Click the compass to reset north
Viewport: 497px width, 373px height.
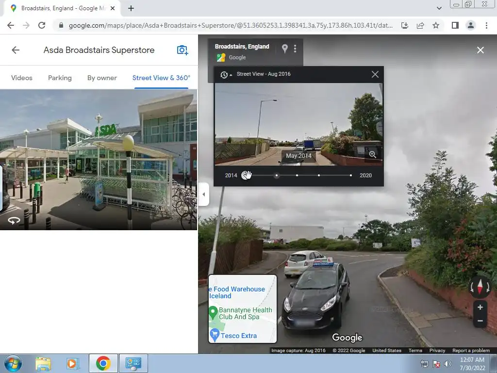pyautogui.click(x=480, y=286)
